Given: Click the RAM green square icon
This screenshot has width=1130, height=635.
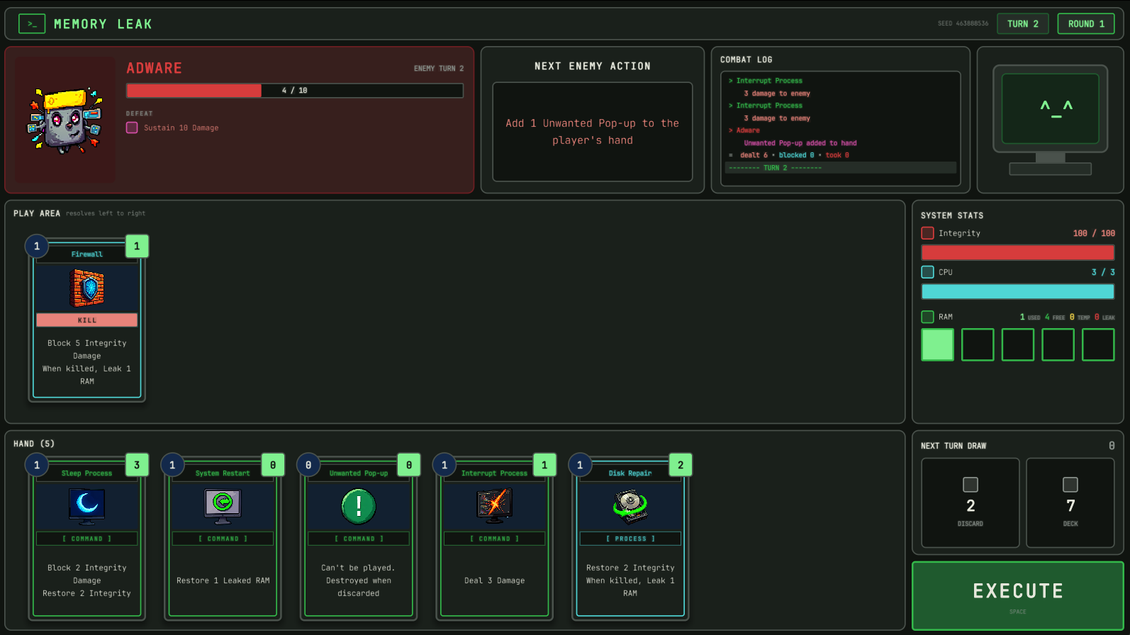Looking at the screenshot, I should click(927, 317).
